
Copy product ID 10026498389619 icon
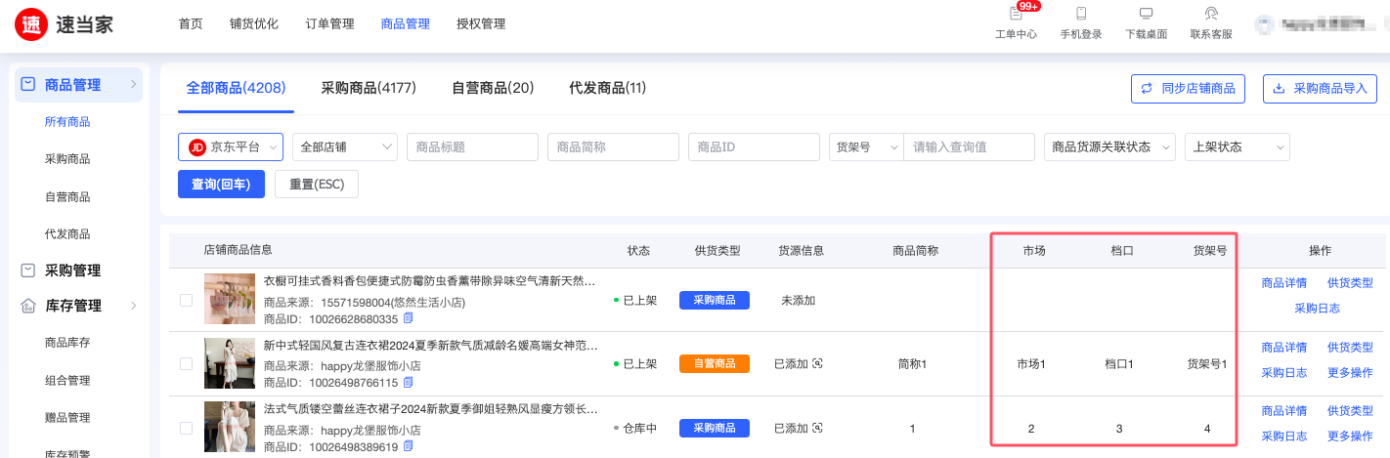tap(409, 447)
